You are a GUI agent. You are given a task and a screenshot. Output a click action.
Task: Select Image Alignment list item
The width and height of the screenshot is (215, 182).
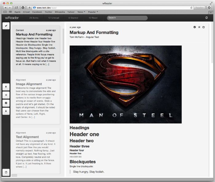(36, 99)
